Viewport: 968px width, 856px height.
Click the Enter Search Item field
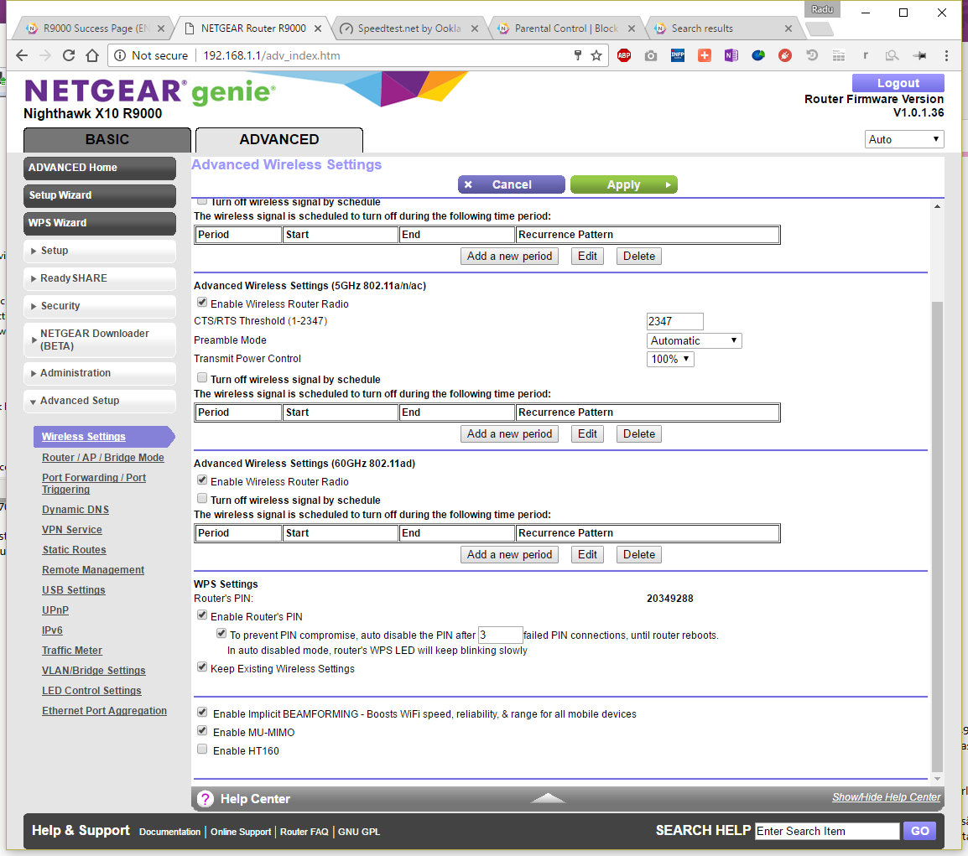click(826, 831)
